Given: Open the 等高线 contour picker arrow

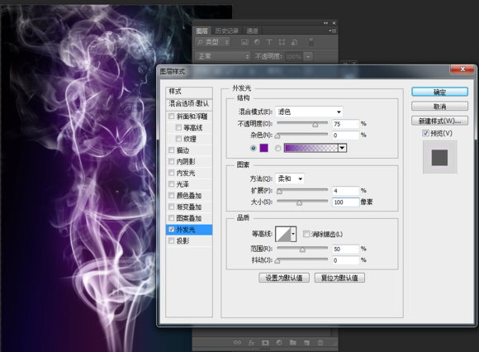Looking at the screenshot, I should [x=293, y=234].
